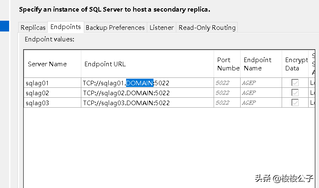
Task: Open the Listener tab
Action: (161, 27)
